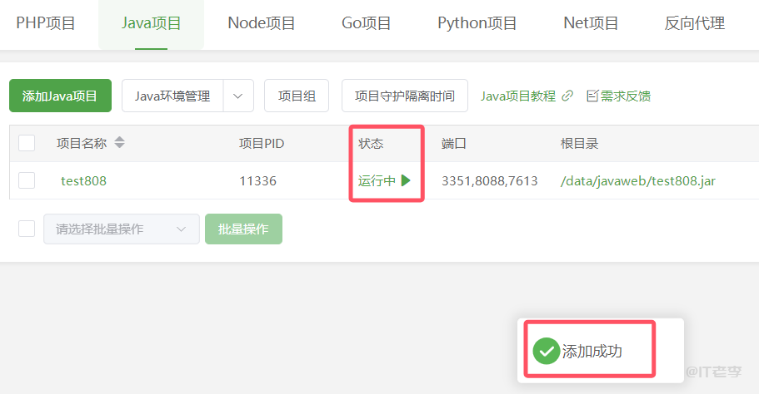Switch to the Node项目 tab
This screenshot has width=759, height=394.
coord(262,23)
